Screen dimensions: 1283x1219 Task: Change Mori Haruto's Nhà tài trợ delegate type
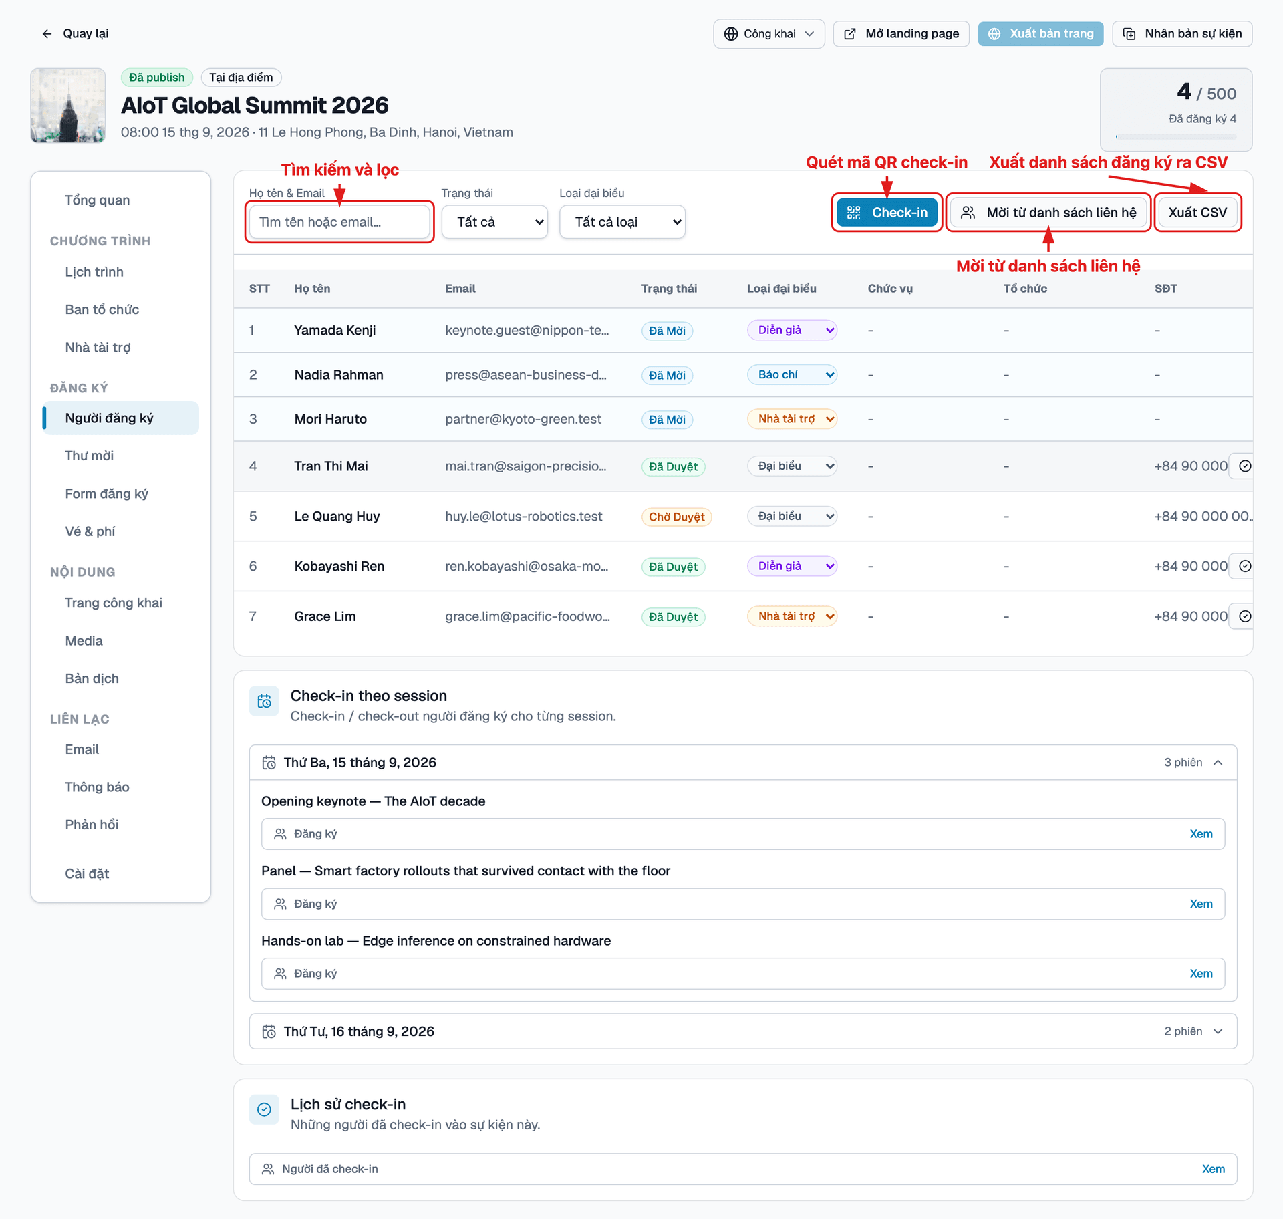click(x=792, y=419)
